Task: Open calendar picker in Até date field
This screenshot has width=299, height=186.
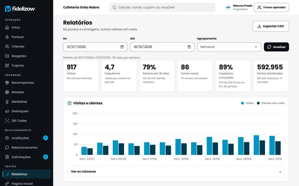Action: point(189,47)
